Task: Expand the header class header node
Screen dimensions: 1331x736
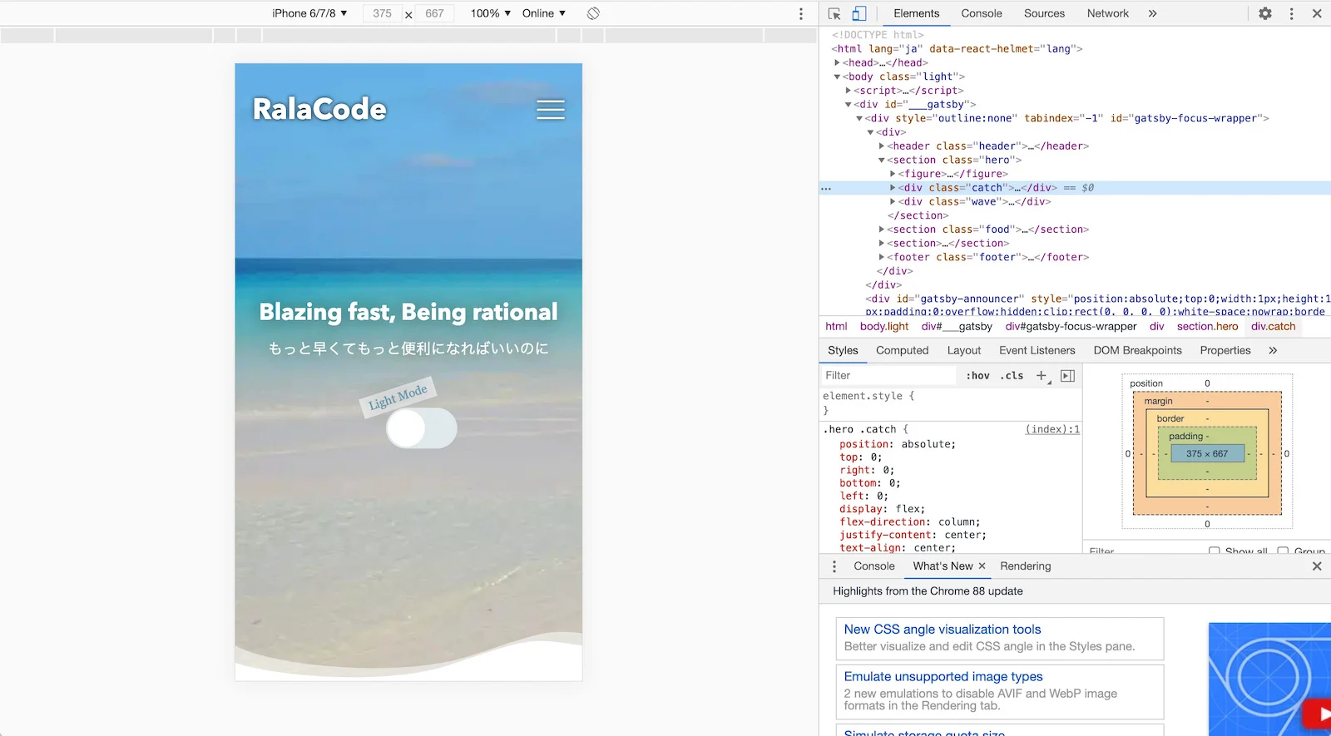Action: pyautogui.click(x=881, y=146)
